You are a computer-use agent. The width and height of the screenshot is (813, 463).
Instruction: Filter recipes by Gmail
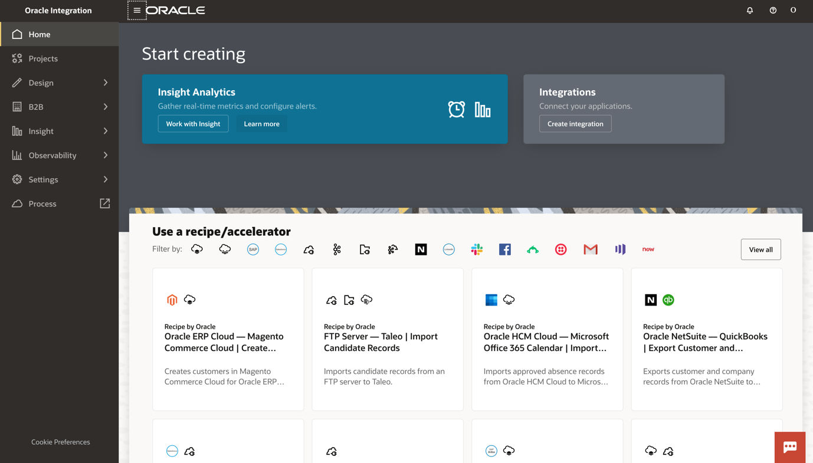pyautogui.click(x=590, y=249)
